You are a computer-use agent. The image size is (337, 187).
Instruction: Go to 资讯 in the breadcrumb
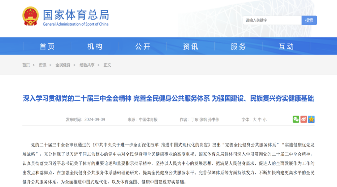pyautogui.click(x=42, y=65)
